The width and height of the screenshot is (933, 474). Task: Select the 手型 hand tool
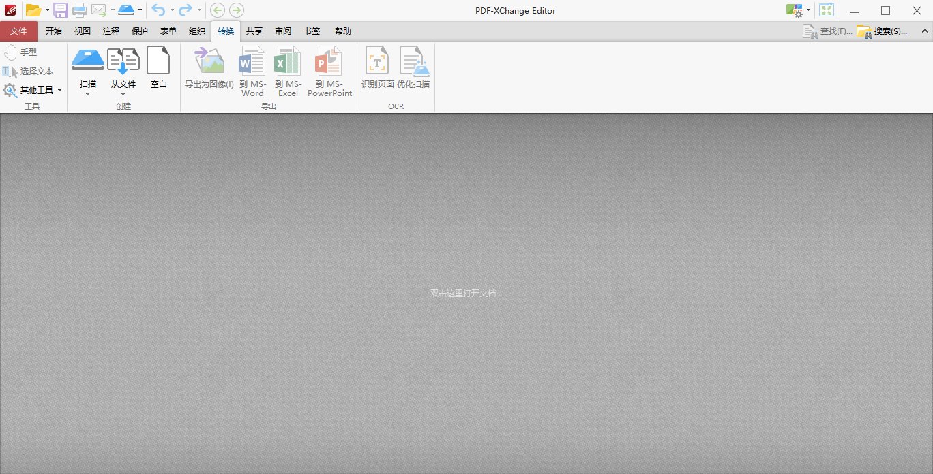[x=20, y=52]
